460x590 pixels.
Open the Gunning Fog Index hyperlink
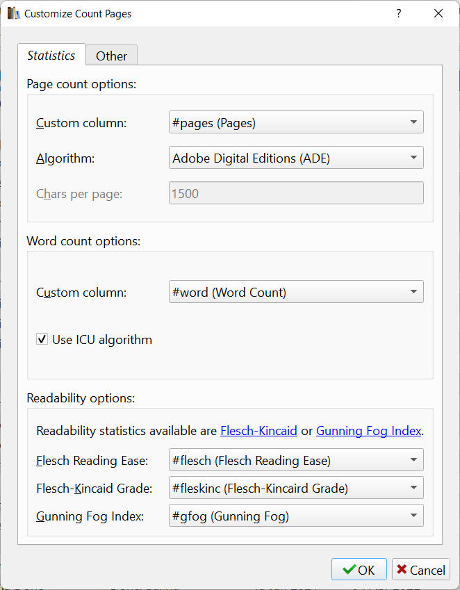pyautogui.click(x=368, y=431)
